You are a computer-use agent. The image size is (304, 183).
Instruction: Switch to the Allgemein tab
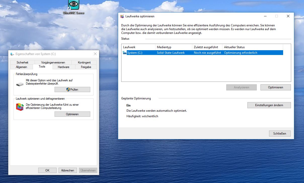pyautogui.click(x=21, y=67)
